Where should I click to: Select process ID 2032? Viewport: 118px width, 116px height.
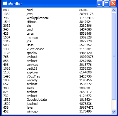[7, 26]
